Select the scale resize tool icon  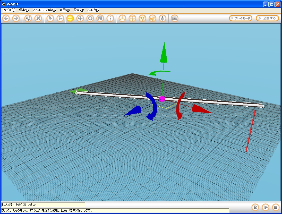100,18
